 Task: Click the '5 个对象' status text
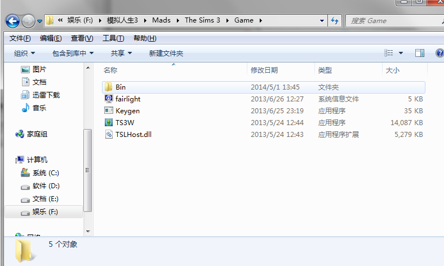pyautogui.click(x=63, y=244)
